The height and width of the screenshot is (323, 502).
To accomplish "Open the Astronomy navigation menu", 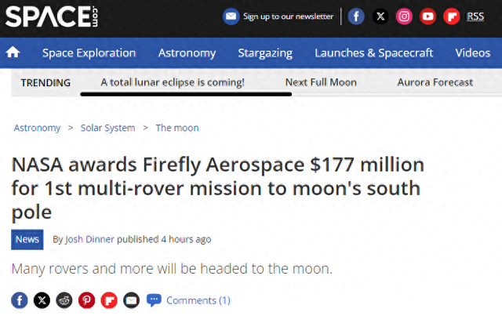I will [187, 53].
